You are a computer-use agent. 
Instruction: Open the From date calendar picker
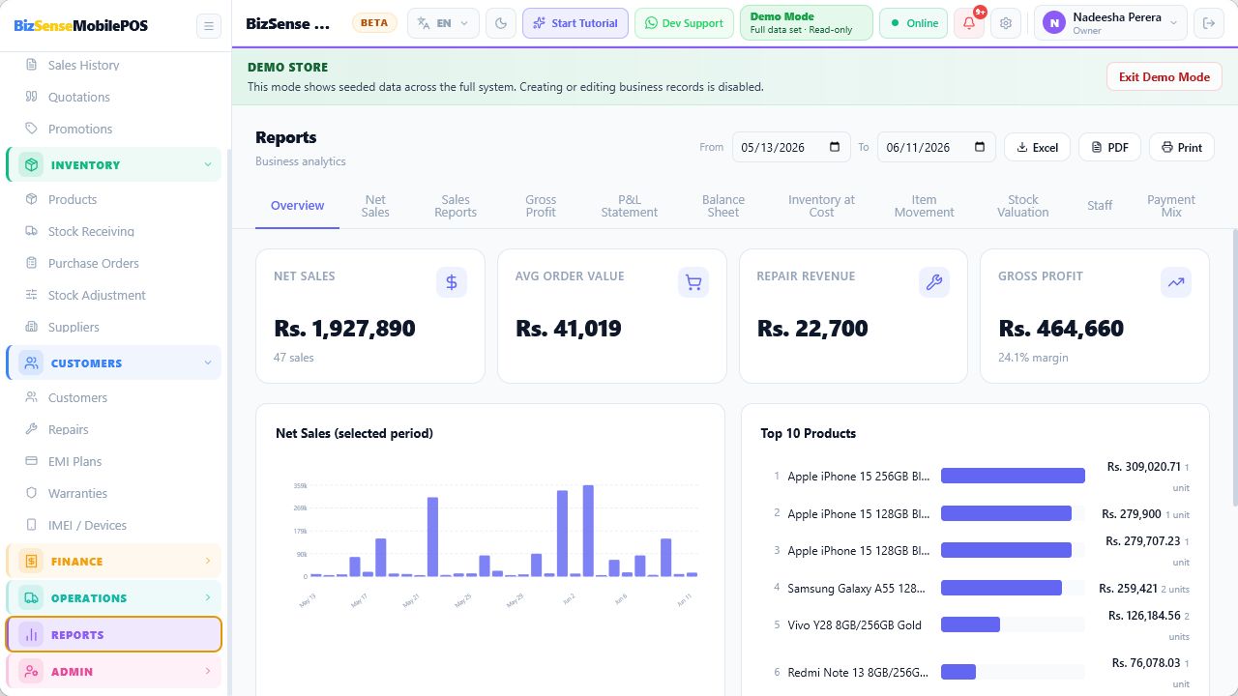point(835,147)
